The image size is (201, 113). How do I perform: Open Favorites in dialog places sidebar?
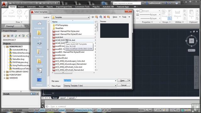39,63
